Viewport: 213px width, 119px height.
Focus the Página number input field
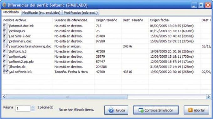point(23,108)
